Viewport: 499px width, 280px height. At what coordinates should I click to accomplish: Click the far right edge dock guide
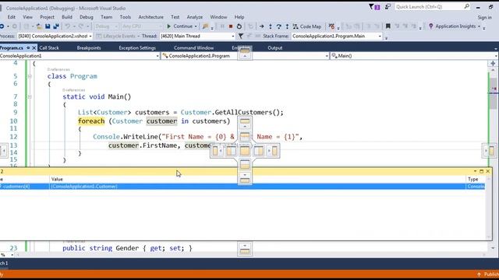click(x=490, y=151)
